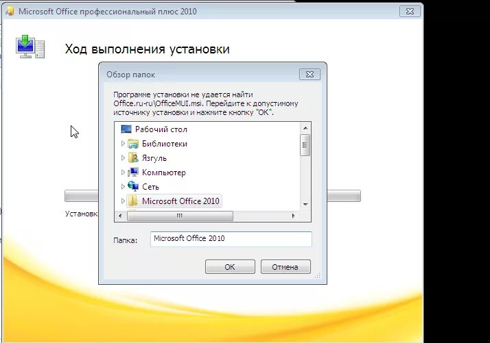Select the Библиотеки libraries icon
Screen dimensions: 490x343
pyautogui.click(x=133, y=144)
